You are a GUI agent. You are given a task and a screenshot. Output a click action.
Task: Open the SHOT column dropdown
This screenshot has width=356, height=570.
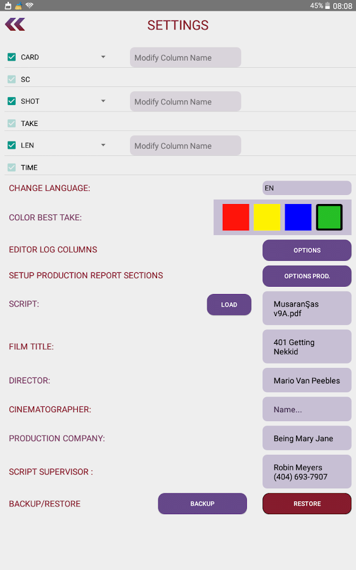[102, 101]
